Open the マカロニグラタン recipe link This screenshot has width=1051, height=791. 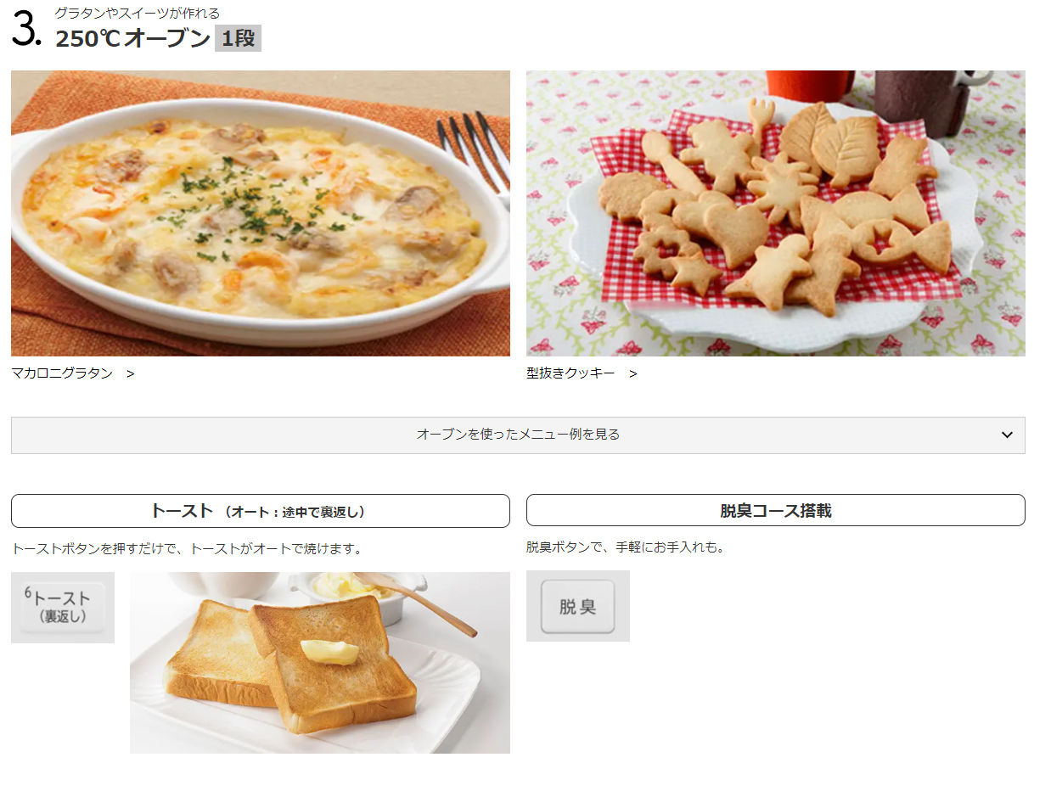click(x=62, y=373)
